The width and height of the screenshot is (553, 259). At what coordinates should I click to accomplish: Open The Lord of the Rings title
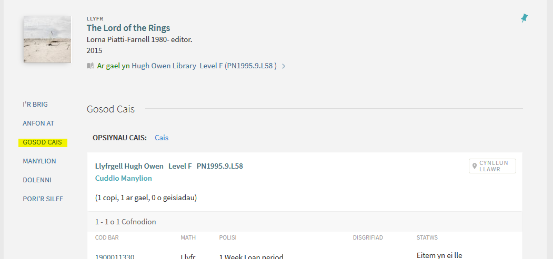click(128, 28)
